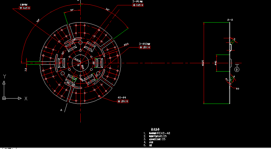Select the Ø225 diameter dimension text

(x=203, y=63)
